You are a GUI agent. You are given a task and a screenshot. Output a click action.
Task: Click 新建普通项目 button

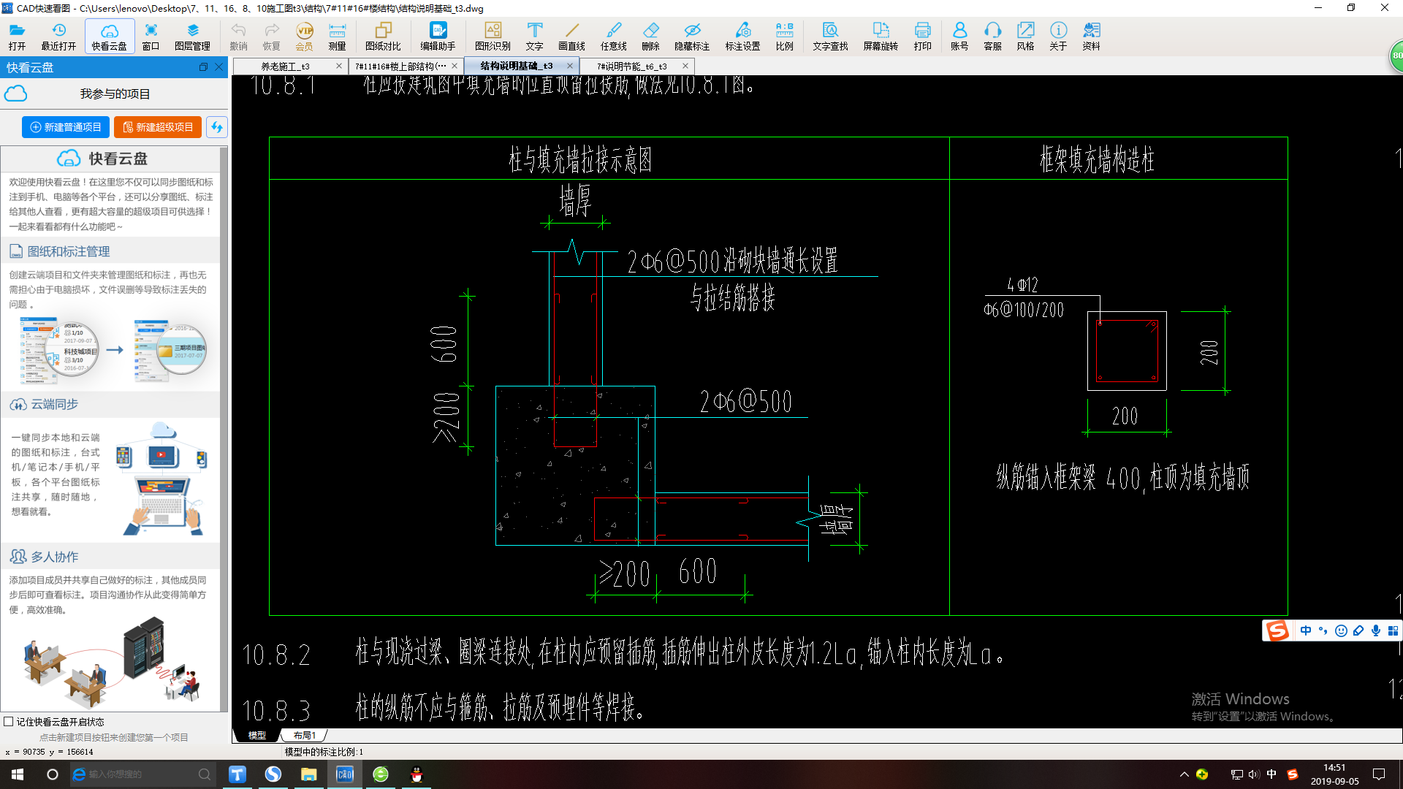tap(66, 127)
